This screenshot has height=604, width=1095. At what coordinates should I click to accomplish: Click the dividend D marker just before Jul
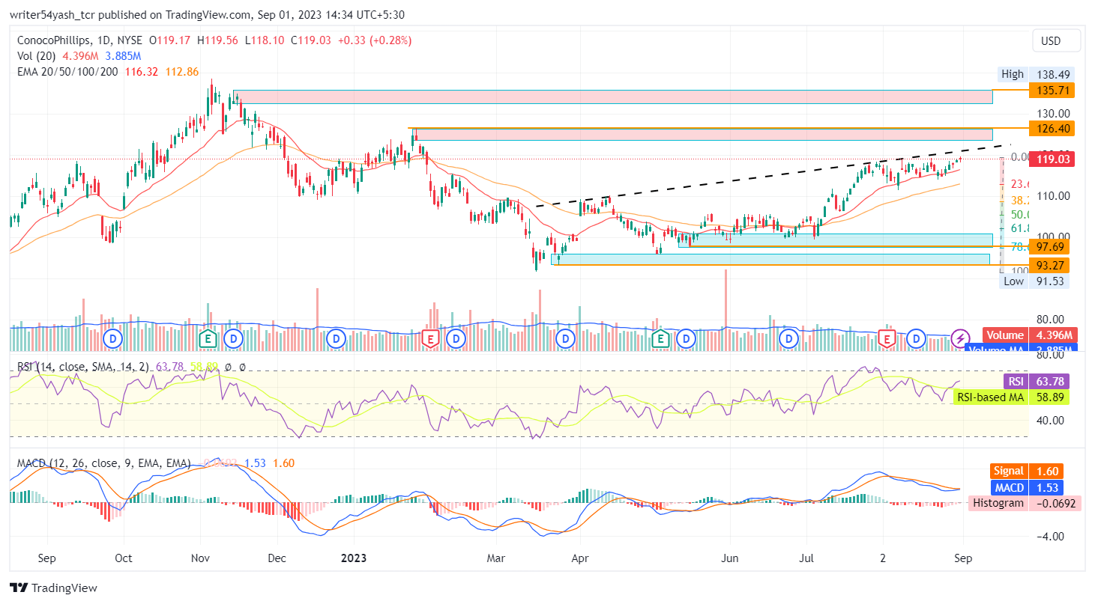(x=788, y=339)
